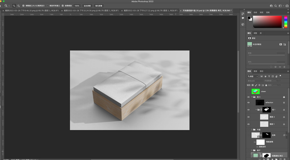Click the fit screen button
290x160 pixels.
tap(87, 6)
